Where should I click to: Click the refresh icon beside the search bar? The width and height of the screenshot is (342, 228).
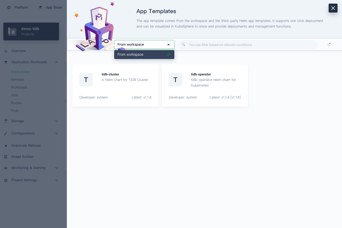point(329,45)
